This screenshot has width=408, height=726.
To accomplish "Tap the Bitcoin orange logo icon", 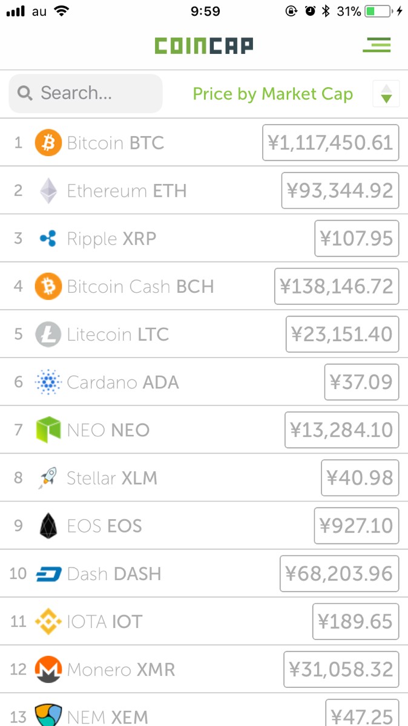I will 48,143.
